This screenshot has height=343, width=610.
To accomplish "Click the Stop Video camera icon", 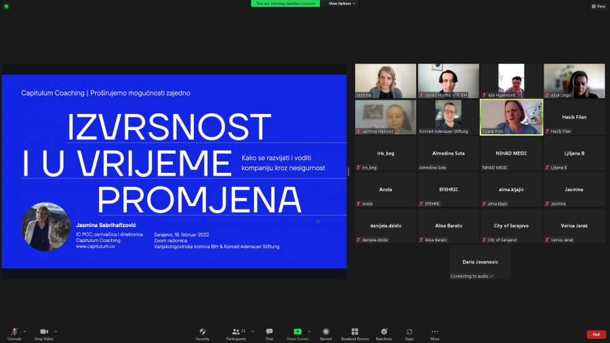I will (44, 331).
